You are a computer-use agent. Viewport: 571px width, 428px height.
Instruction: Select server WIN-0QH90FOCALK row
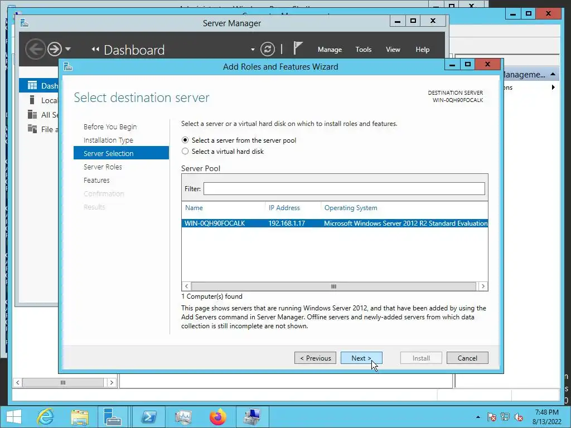click(x=335, y=223)
